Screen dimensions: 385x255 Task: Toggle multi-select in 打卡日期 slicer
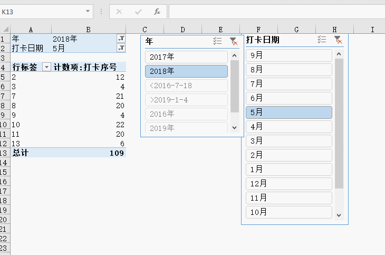(x=322, y=40)
